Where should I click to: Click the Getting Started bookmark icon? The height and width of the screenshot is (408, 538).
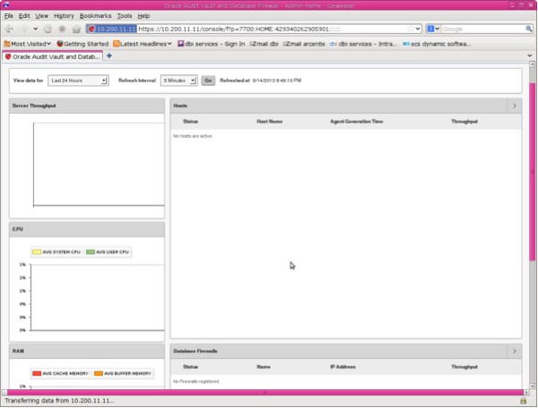(x=61, y=43)
